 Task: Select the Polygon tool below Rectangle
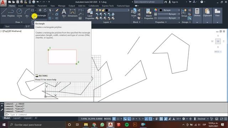pos(33,22)
